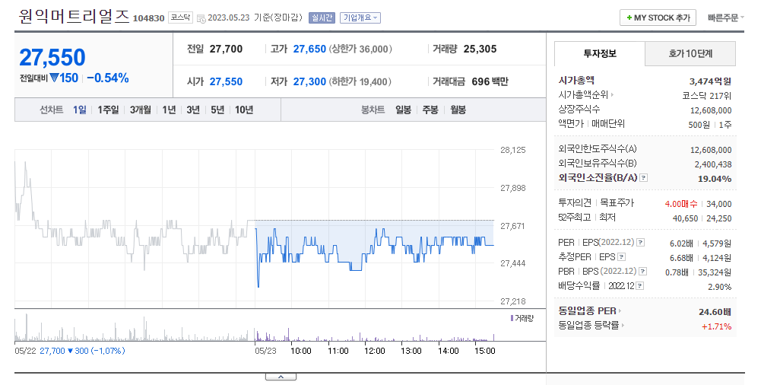Click the 코스닥 market badge
The height and width of the screenshot is (385, 761).
coord(180,18)
